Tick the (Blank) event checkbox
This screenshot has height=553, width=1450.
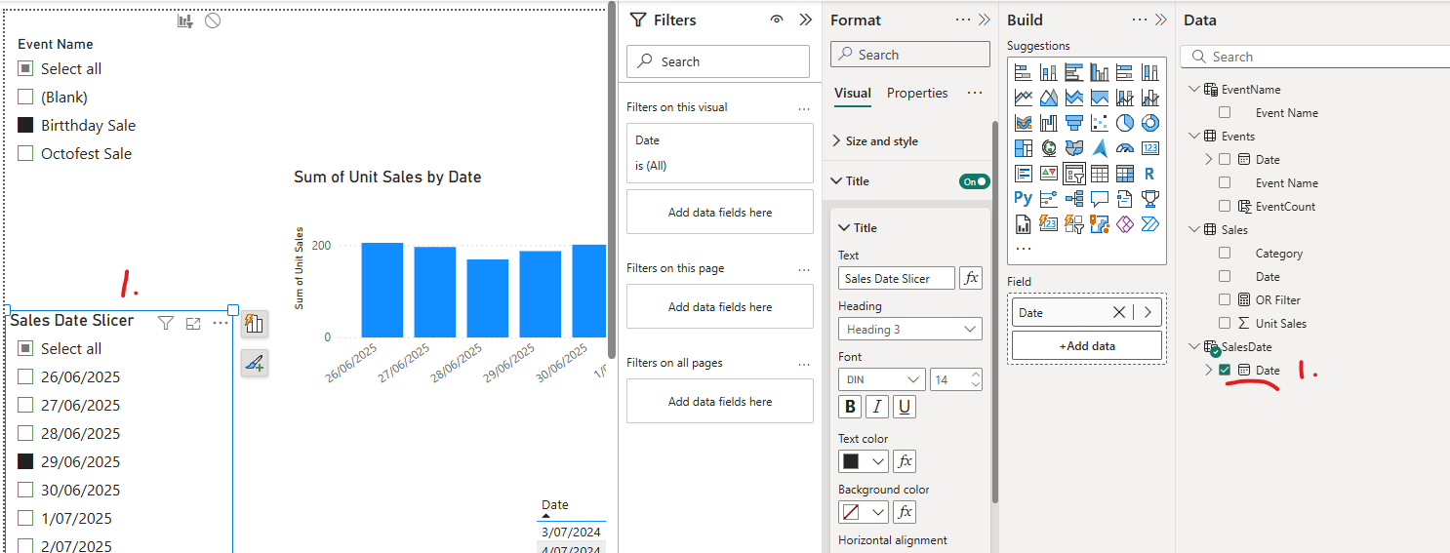pyautogui.click(x=25, y=97)
